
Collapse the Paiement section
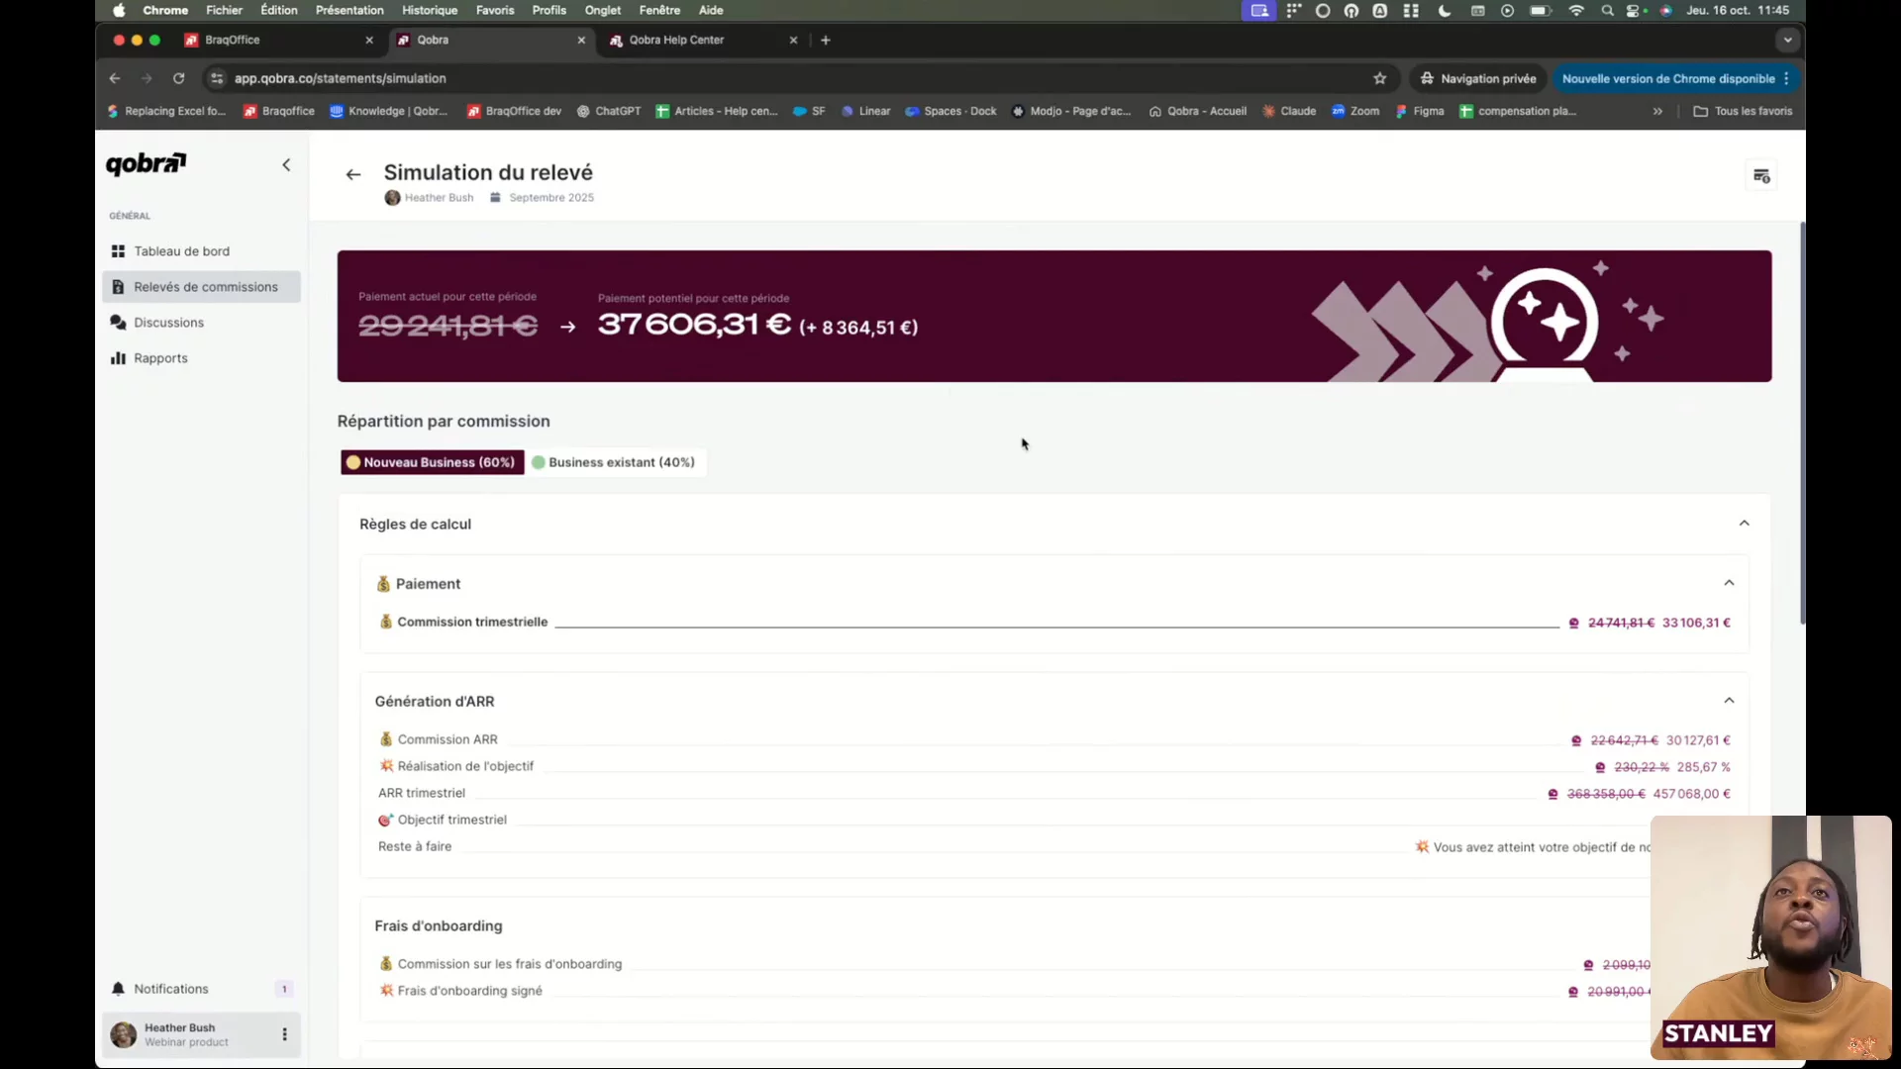point(1729,583)
